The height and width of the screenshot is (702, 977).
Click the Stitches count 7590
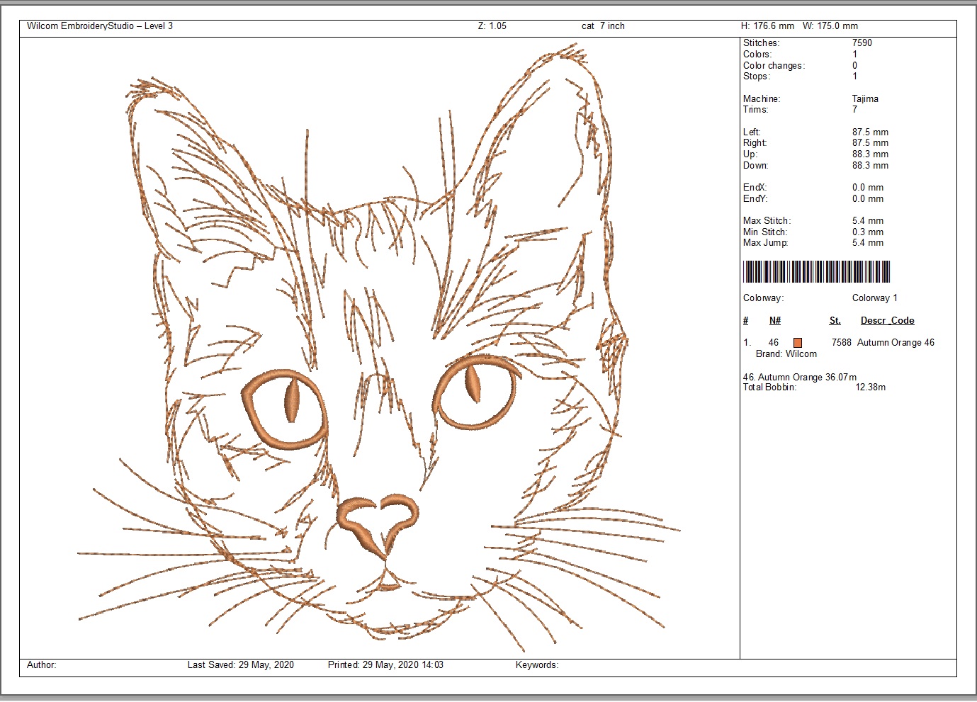[x=862, y=43]
